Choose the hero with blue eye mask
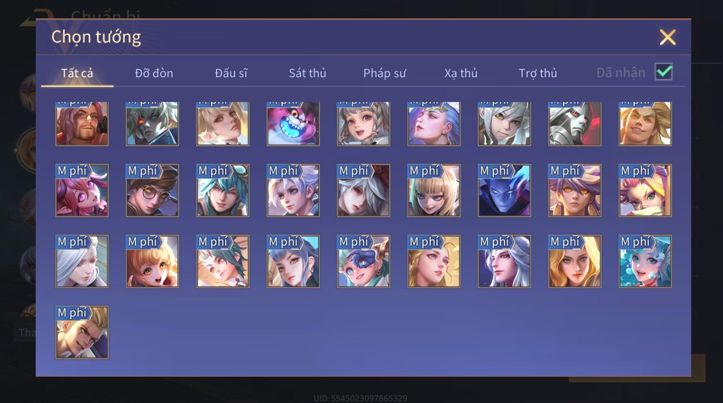This screenshot has width=723, height=403. pyautogui.click(x=363, y=261)
